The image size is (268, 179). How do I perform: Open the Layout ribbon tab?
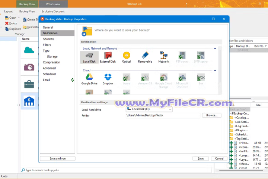(8, 12)
